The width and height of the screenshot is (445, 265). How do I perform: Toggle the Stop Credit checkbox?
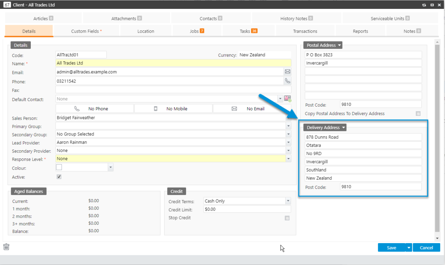[287, 218]
